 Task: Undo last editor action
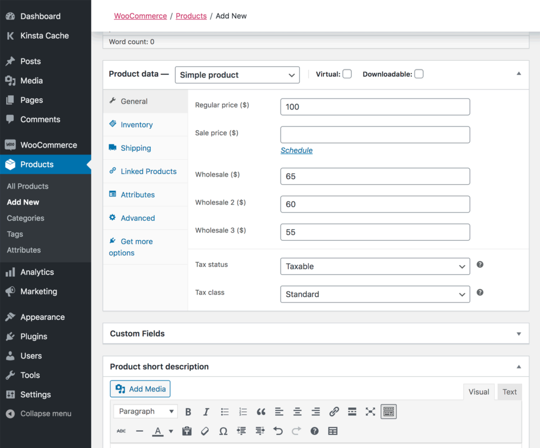point(278,431)
